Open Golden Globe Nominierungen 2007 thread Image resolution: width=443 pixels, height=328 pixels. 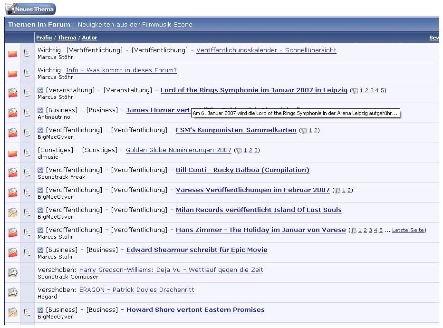point(178,150)
